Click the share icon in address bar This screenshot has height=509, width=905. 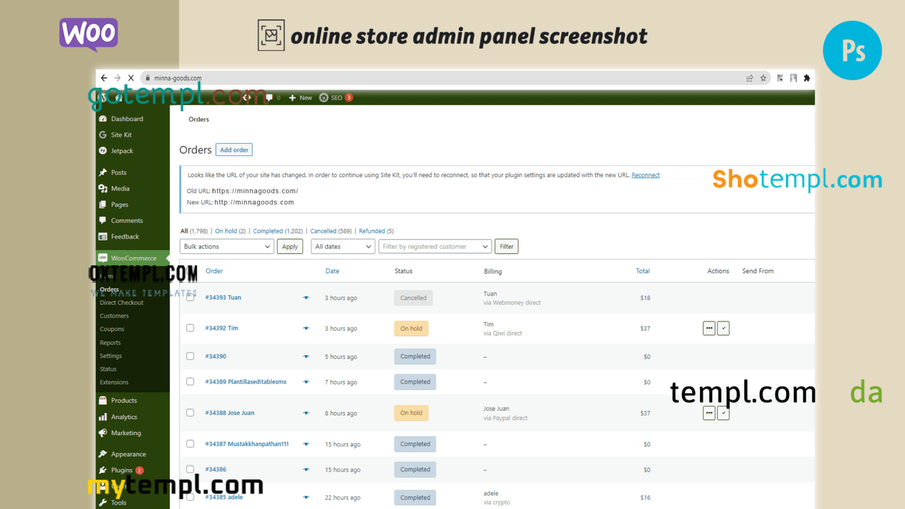[x=749, y=78]
